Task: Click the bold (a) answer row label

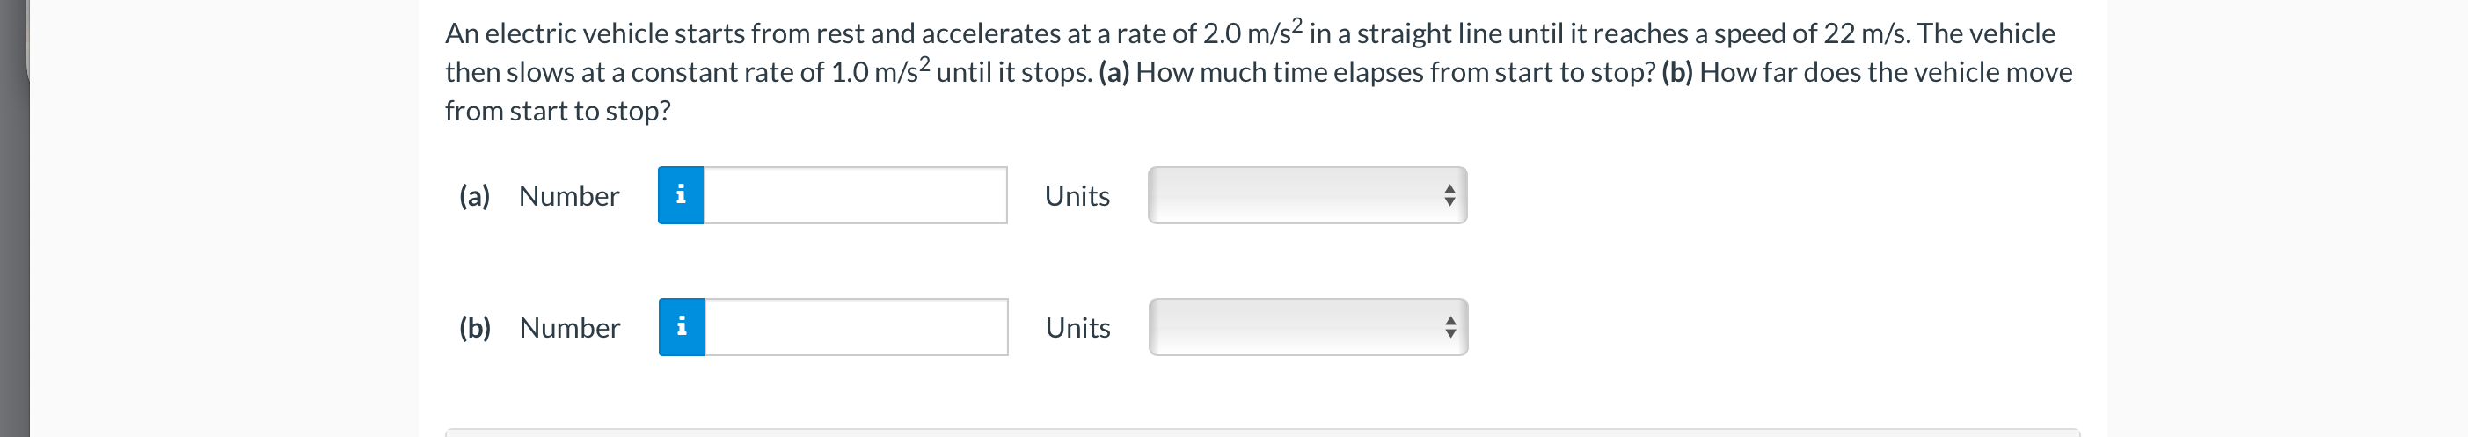Action: click(x=474, y=196)
